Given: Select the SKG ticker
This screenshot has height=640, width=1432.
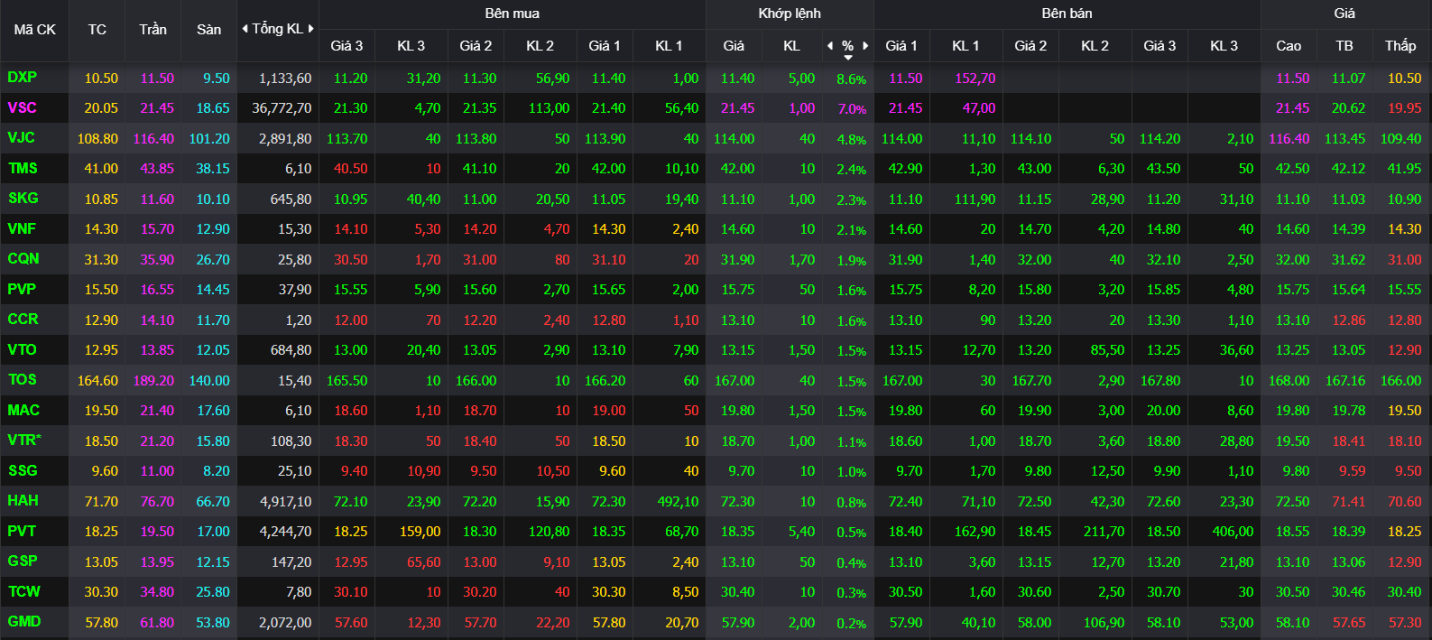Looking at the screenshot, I should coord(23,199).
